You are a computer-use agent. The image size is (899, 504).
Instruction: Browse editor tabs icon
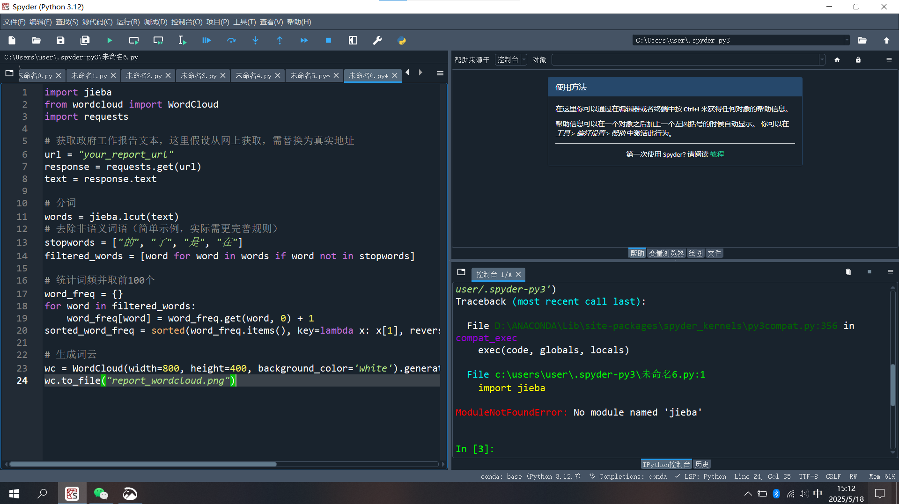click(9, 73)
